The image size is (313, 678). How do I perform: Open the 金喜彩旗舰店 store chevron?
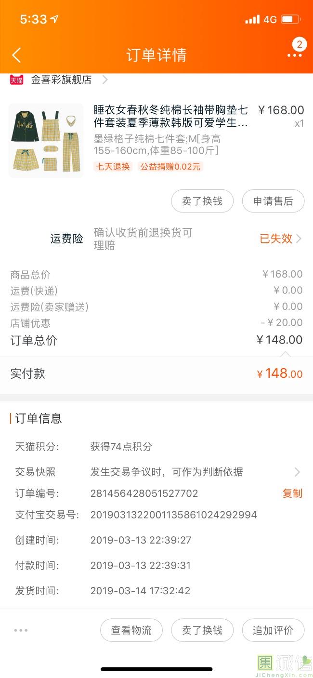104,80
